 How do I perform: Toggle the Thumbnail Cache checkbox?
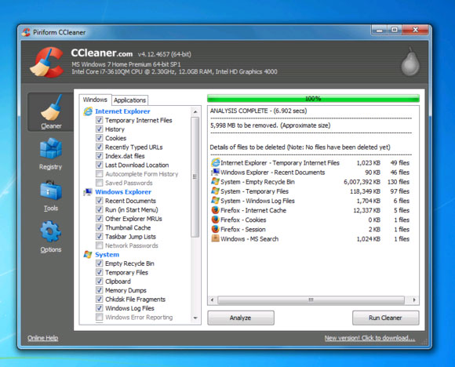(x=100, y=227)
